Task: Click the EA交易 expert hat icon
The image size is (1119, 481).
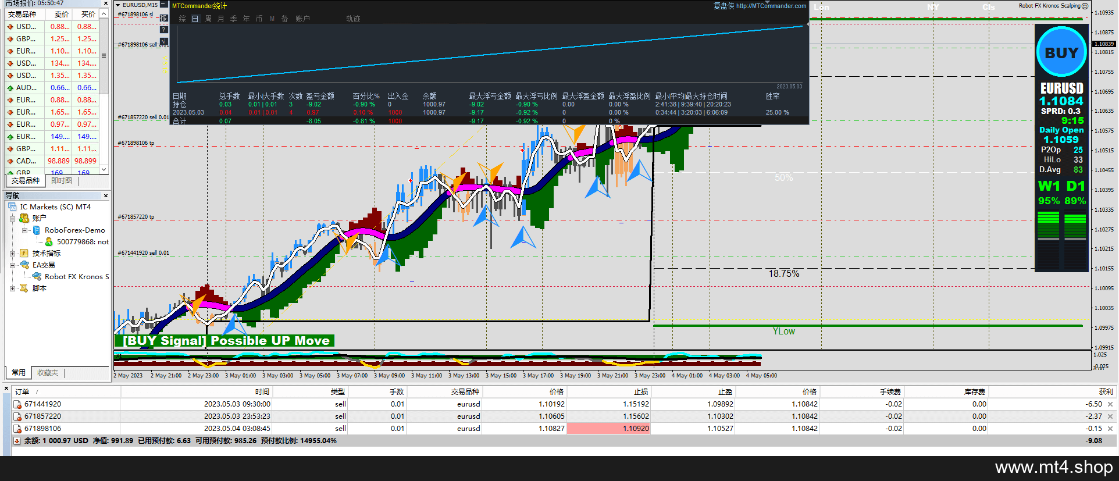Action: tap(24, 265)
